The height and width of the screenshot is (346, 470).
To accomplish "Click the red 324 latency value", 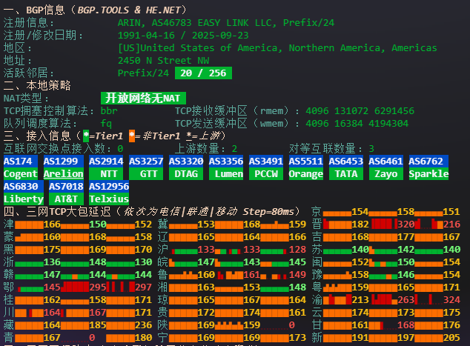I will (x=451, y=300).
